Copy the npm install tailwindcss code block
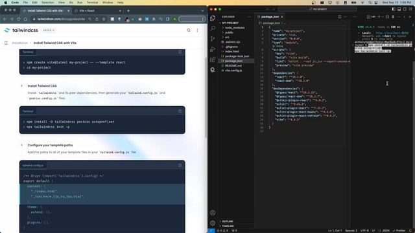 click(180, 111)
